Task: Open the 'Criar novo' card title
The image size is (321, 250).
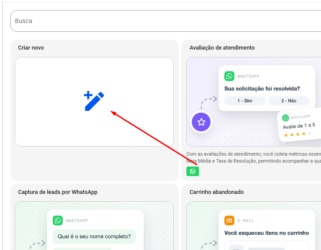Action: click(x=31, y=48)
